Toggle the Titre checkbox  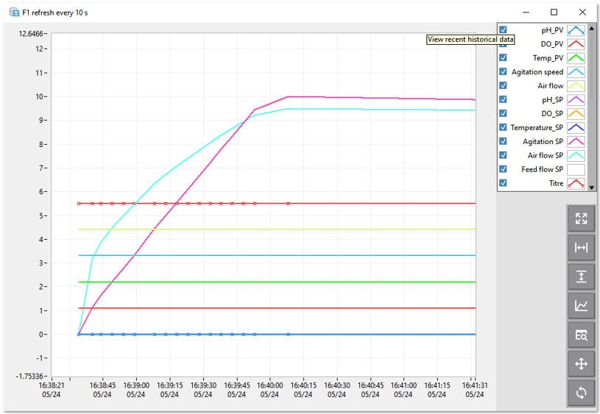[x=503, y=182]
